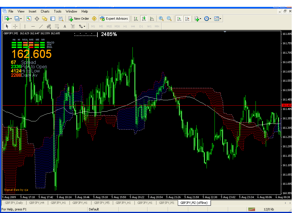The width and height of the screenshot is (294, 213).
Task: Launch MetaEditor yellow diamond icon
Action: (94, 19)
